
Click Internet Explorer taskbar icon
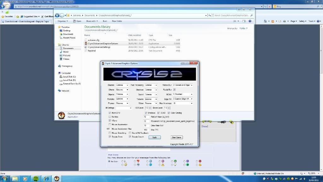click(46, 179)
